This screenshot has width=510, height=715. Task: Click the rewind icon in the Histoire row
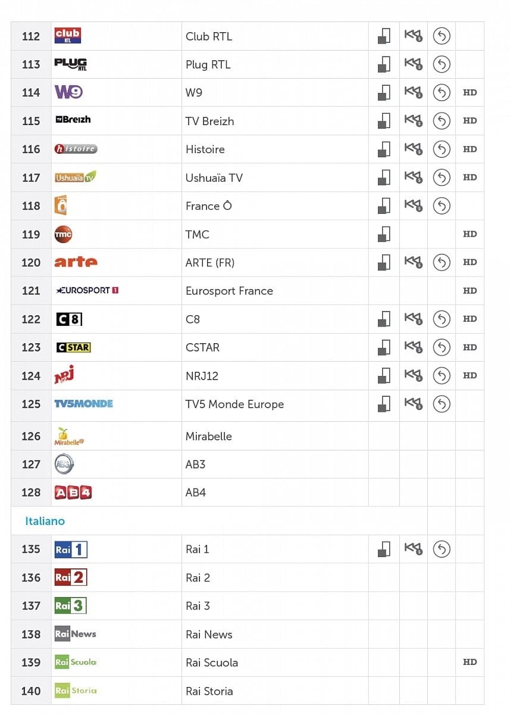coord(413,149)
